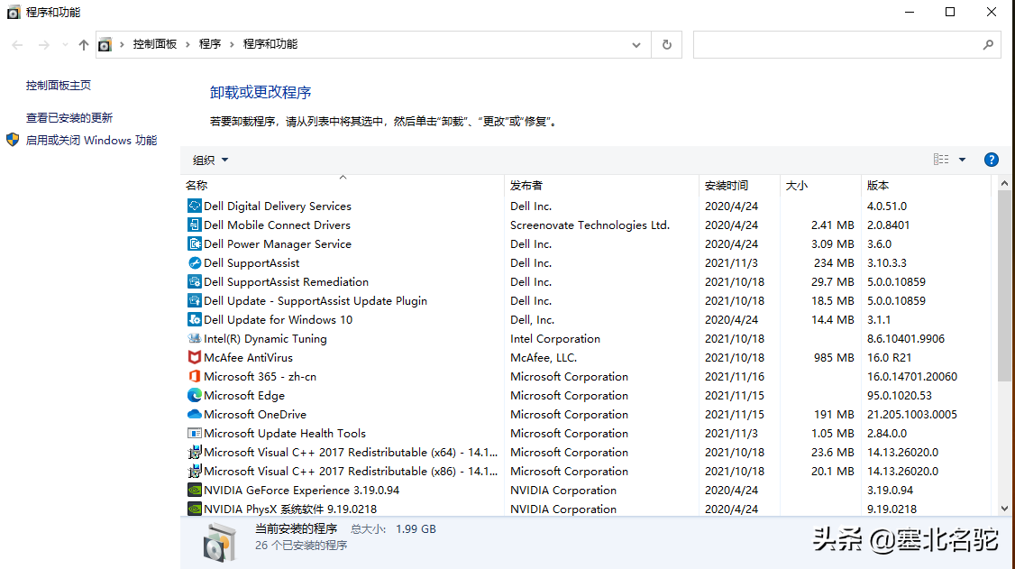The height and width of the screenshot is (569, 1015).
Task: Click the refresh button beside address bar
Action: (666, 44)
